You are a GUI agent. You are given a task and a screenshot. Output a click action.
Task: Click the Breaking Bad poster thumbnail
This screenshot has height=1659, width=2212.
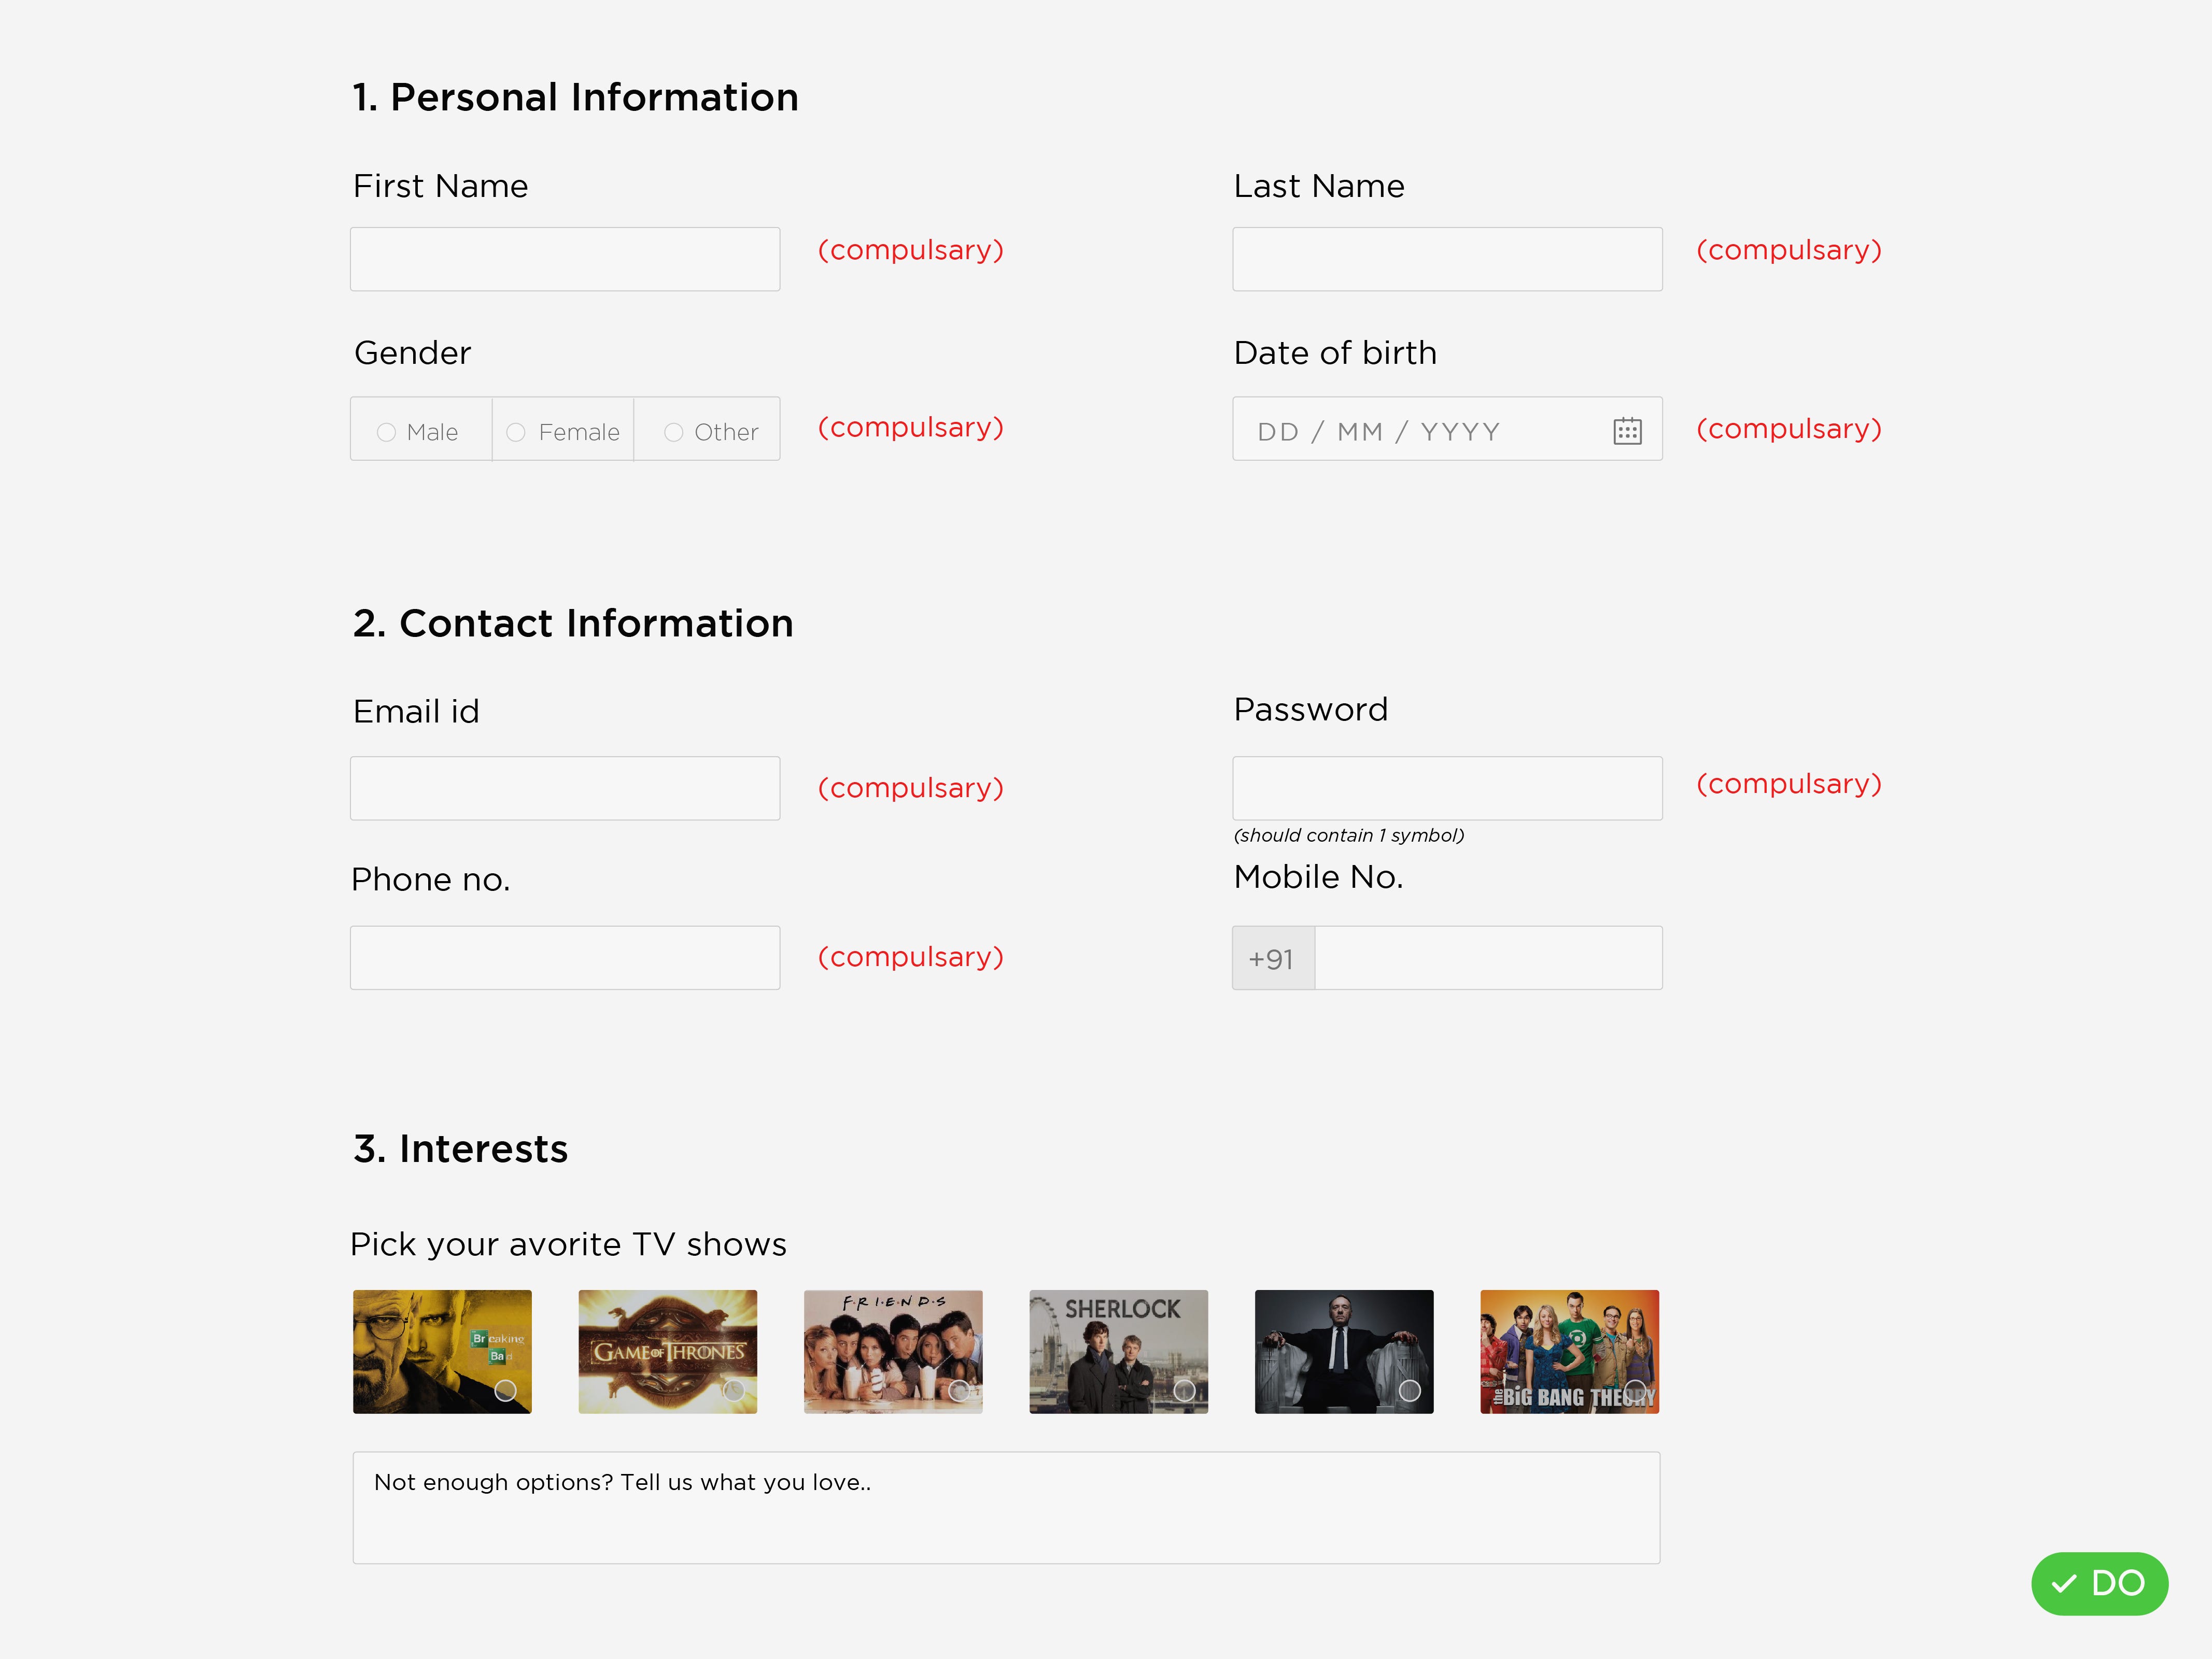442,1351
